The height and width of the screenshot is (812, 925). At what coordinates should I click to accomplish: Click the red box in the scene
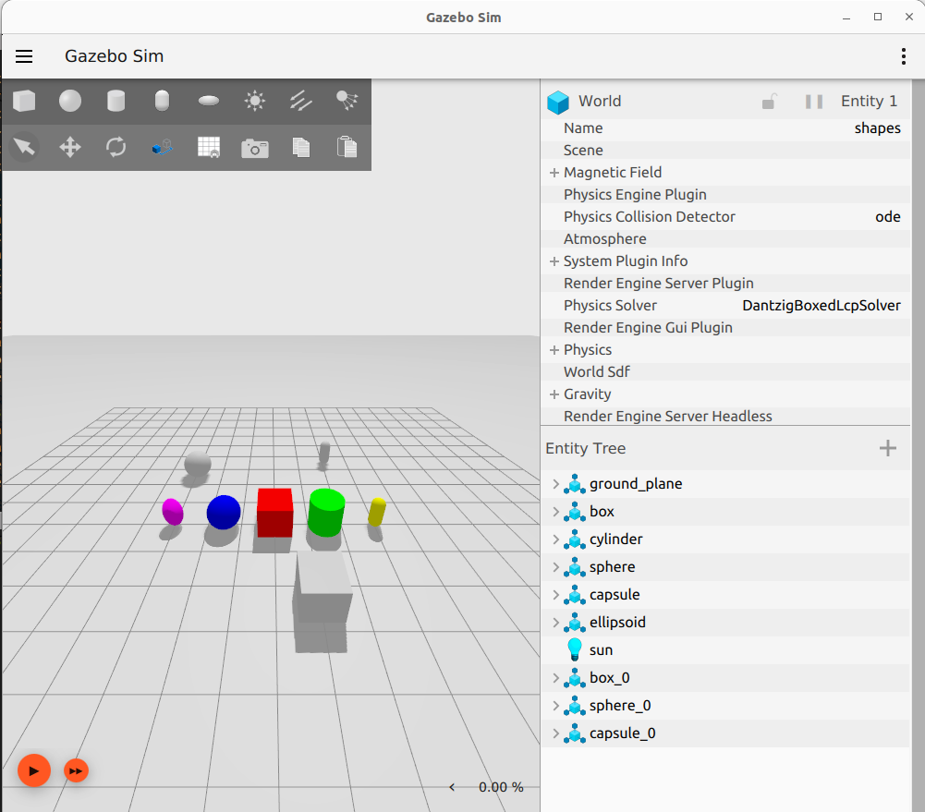click(x=274, y=513)
